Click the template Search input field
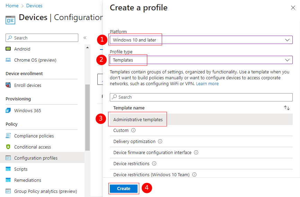300x197 pixels. point(201,97)
